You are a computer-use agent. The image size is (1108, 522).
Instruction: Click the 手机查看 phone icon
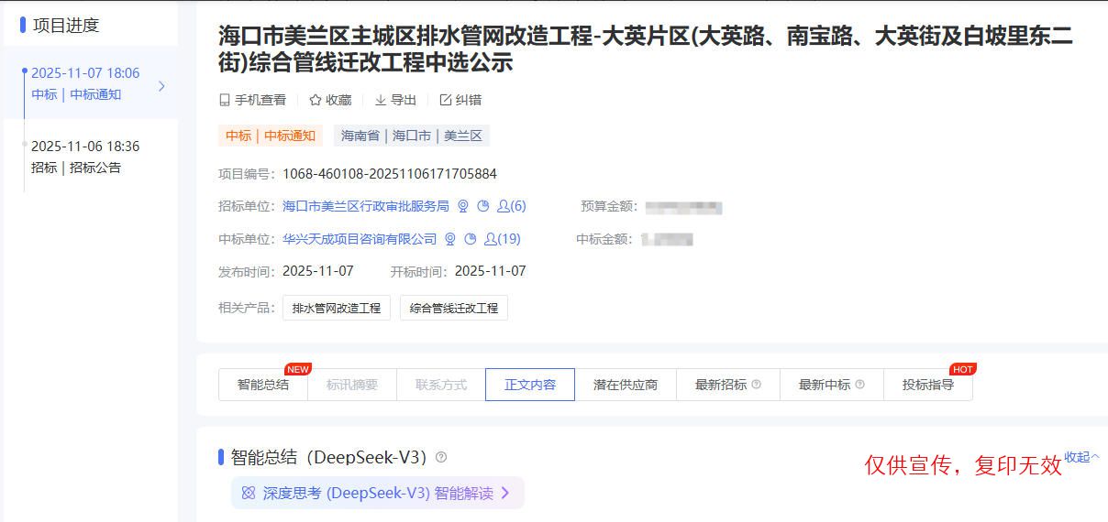coord(225,100)
